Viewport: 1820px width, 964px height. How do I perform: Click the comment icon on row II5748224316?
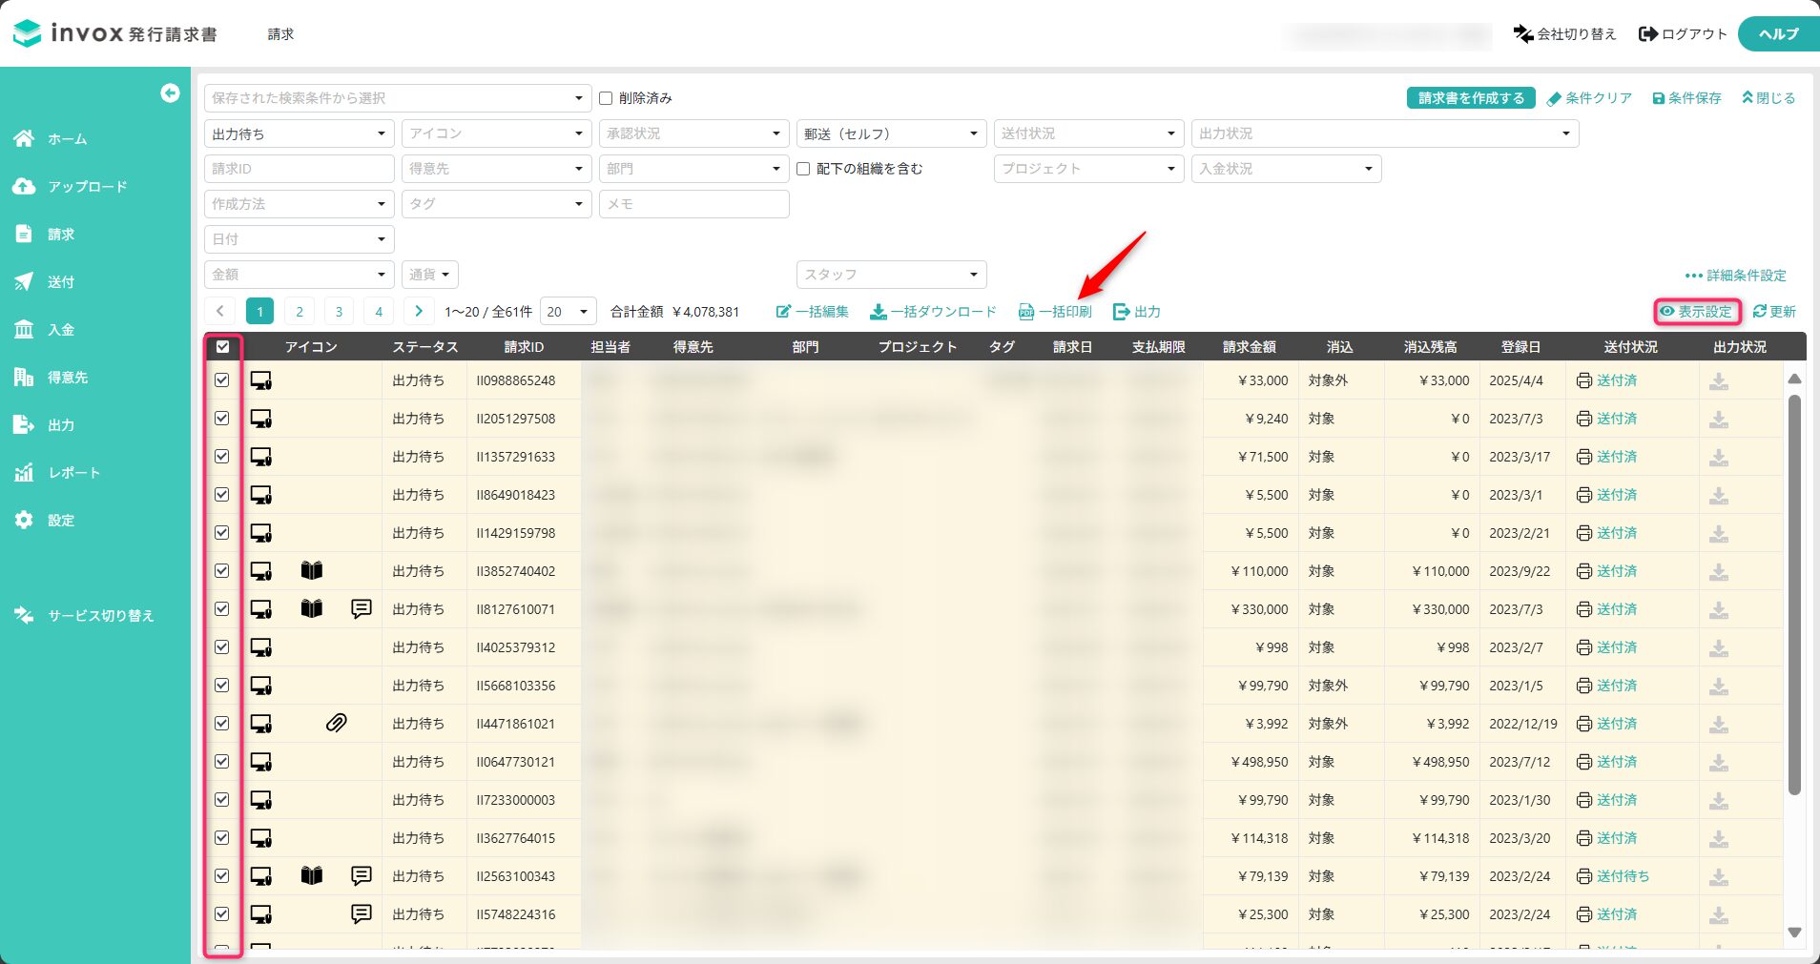coord(361,914)
